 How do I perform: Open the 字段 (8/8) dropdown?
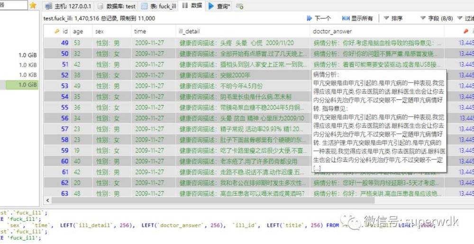tap(437, 19)
